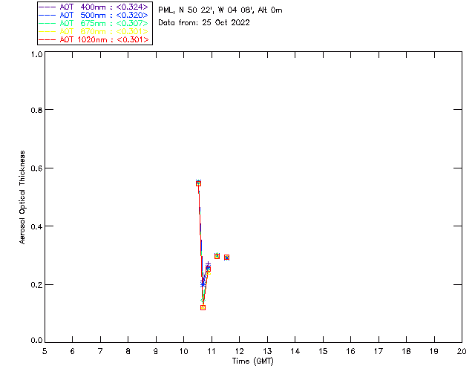Viewport: 475px width, 380px height.
Task: Click the x-axis tick label 11
Action: 211,351
